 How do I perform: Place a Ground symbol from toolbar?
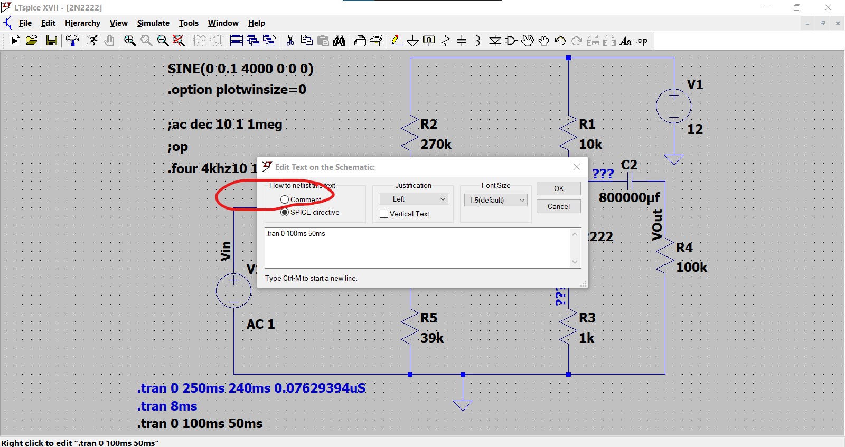(413, 41)
